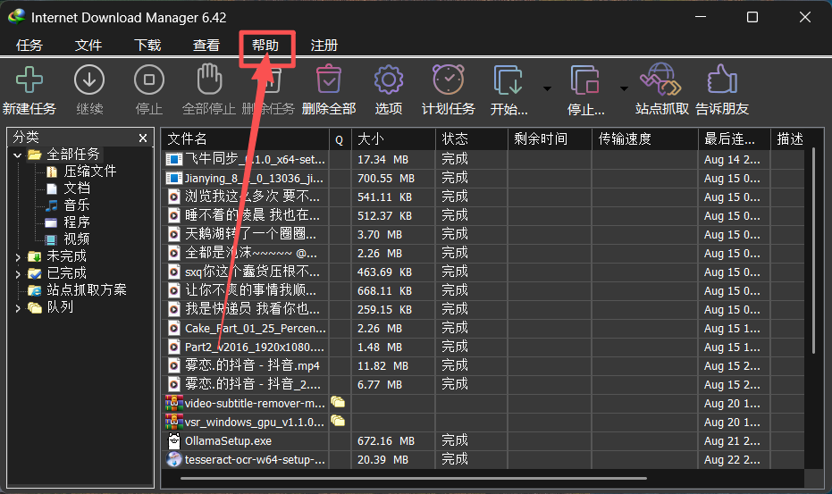Viewport: 832px width, 494px height.
Task: Click the 全部停止 hand icon
Action: [209, 79]
